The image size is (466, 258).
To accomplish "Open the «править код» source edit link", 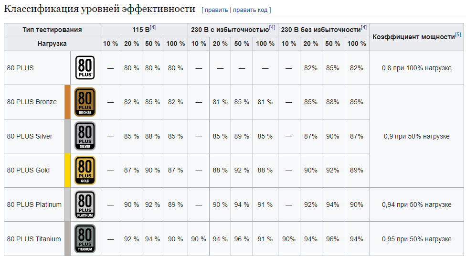I will pos(251,10).
